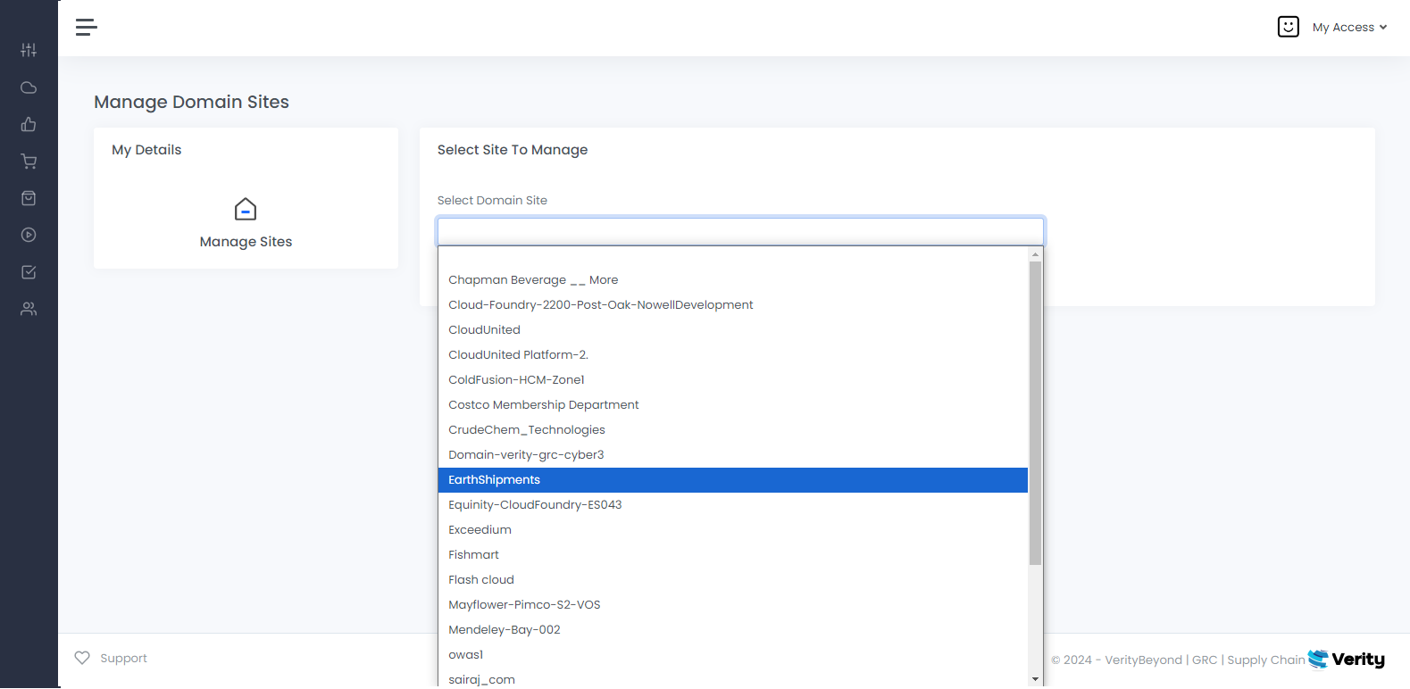Select ColdFusion-HCM-Zone1 option

click(x=733, y=380)
